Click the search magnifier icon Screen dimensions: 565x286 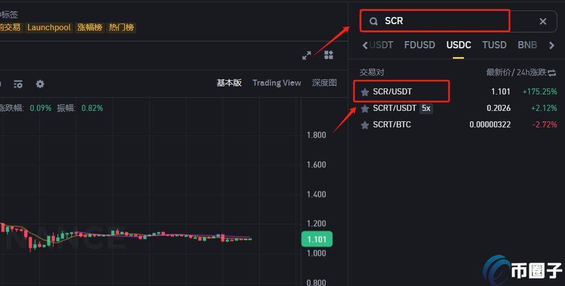[x=374, y=21]
